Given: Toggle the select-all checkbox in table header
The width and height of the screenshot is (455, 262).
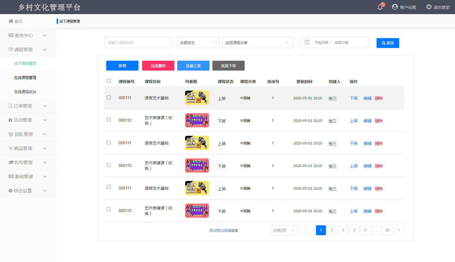Looking at the screenshot, I should tap(109, 81).
